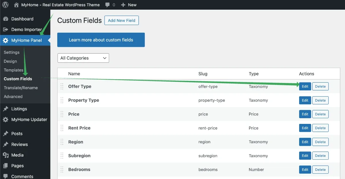
Task: Click the plus icon next to New
Action: tap(123, 5)
